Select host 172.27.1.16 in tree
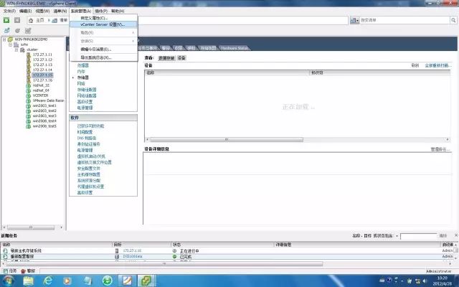459x287 pixels. (x=42, y=80)
